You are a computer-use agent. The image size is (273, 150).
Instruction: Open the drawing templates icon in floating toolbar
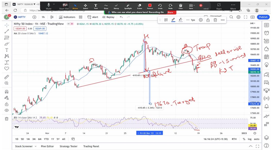pos(166,20)
